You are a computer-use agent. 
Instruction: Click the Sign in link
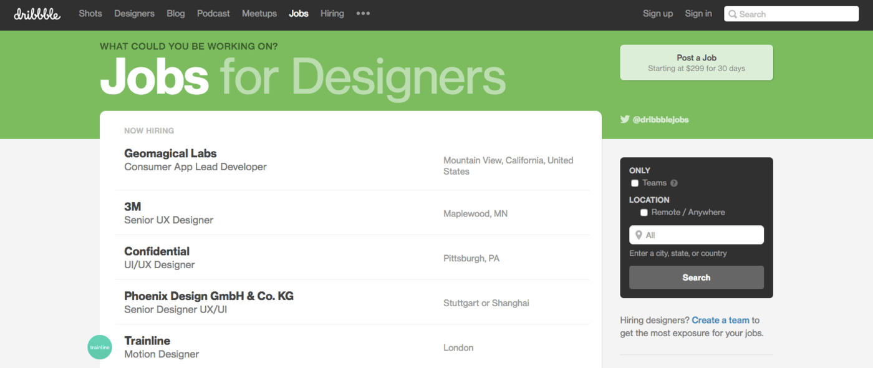698,13
